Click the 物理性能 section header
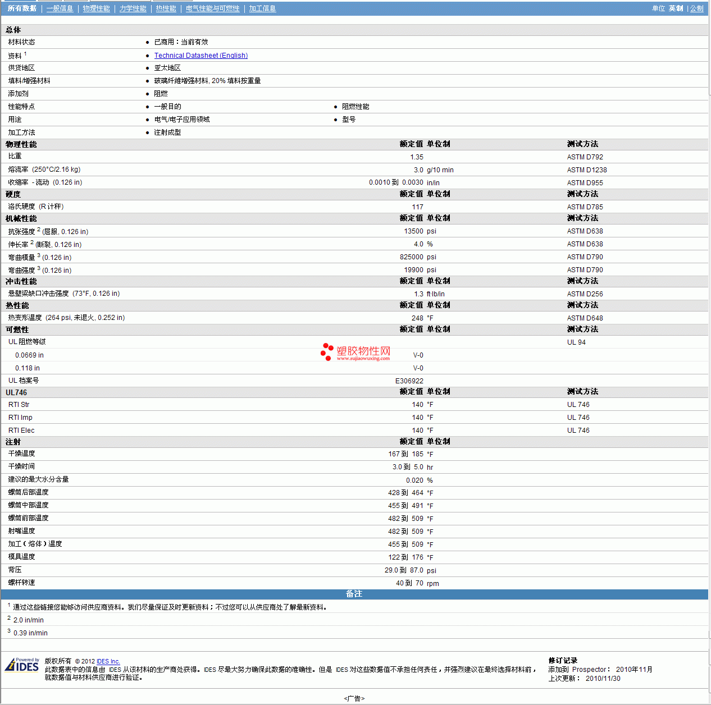This screenshot has width=711, height=705. (x=21, y=144)
